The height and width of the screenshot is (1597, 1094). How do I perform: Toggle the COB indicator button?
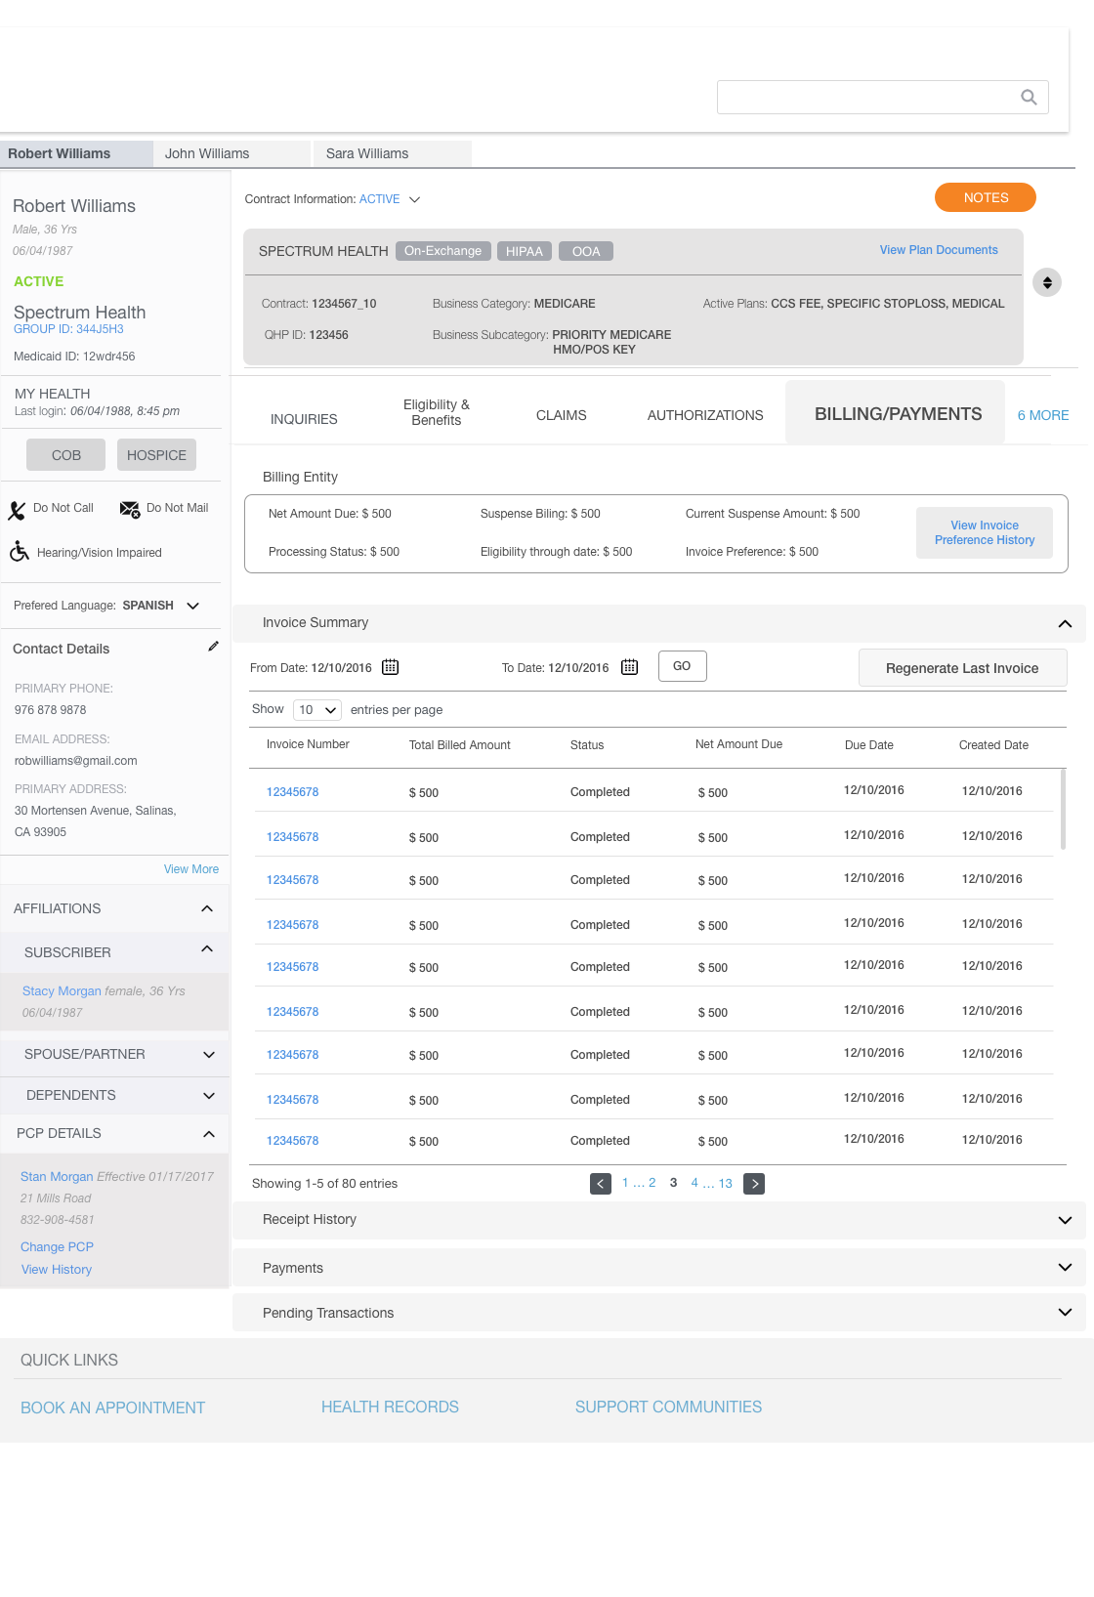click(66, 455)
